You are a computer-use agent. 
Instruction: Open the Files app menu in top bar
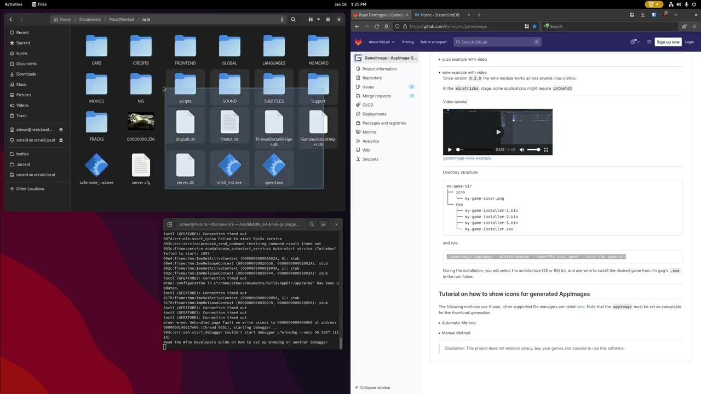39,4
